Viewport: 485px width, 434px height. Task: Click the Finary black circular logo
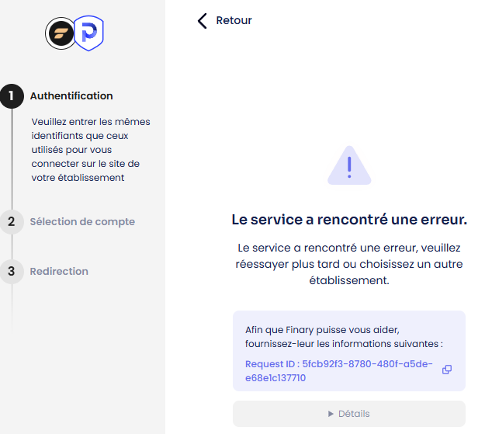[61, 33]
